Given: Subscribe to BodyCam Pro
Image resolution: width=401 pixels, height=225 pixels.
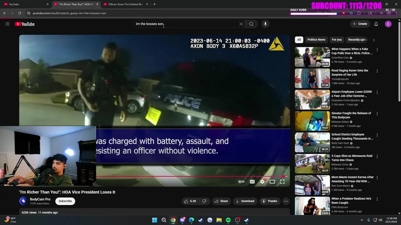Looking at the screenshot, I should point(65,201).
